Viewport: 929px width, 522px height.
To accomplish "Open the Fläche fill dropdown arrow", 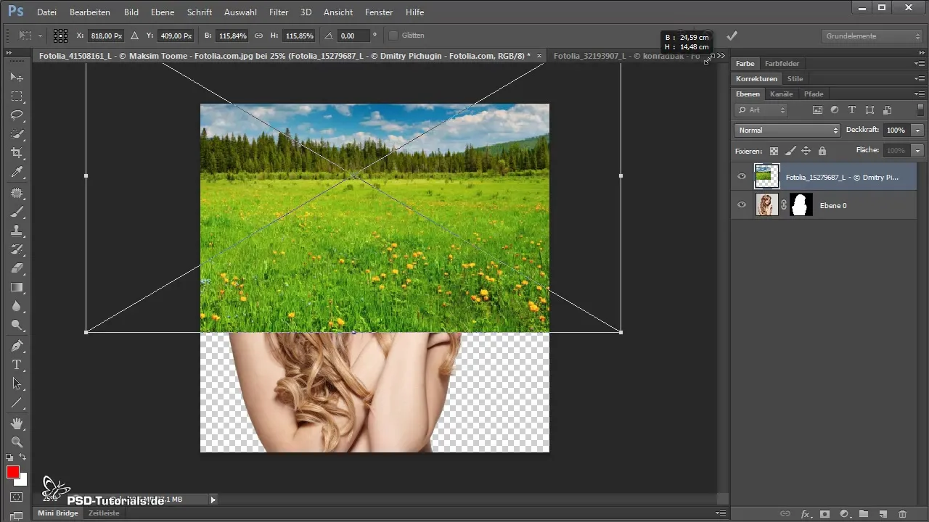I will click(918, 151).
